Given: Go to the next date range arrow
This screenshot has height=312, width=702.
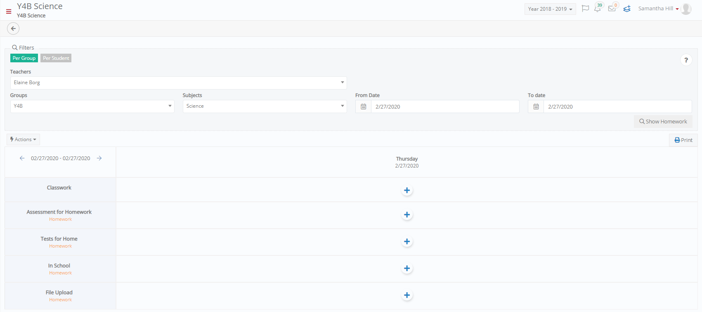Looking at the screenshot, I should pyautogui.click(x=99, y=158).
